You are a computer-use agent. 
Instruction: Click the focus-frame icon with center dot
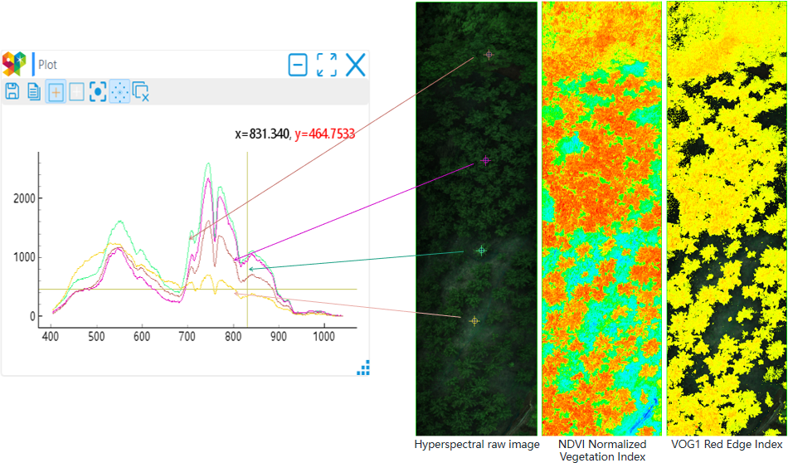pyautogui.click(x=98, y=91)
